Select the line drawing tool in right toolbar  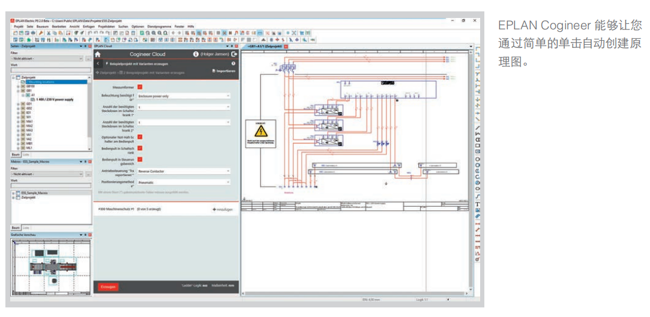coord(478,128)
